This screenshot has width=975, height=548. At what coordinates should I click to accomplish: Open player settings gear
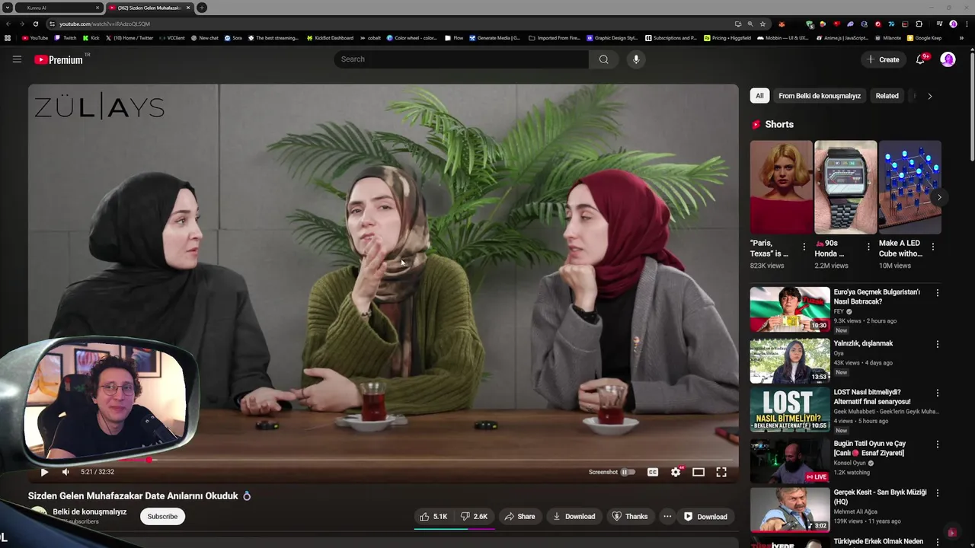coord(676,472)
